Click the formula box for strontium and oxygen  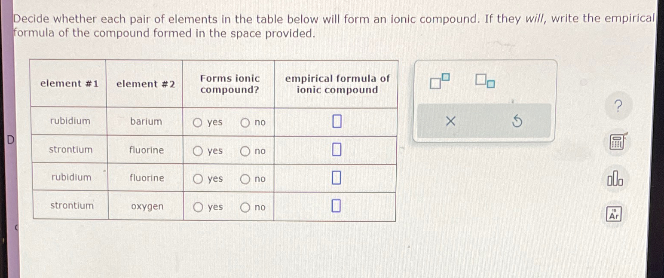[336, 205]
